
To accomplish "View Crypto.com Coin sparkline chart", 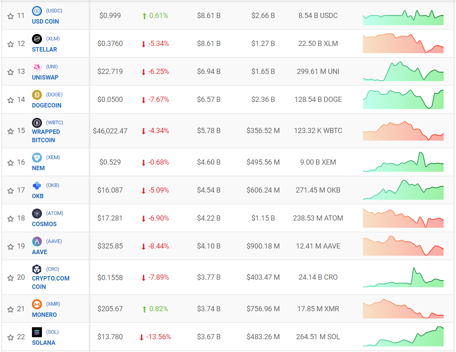I will (403, 277).
